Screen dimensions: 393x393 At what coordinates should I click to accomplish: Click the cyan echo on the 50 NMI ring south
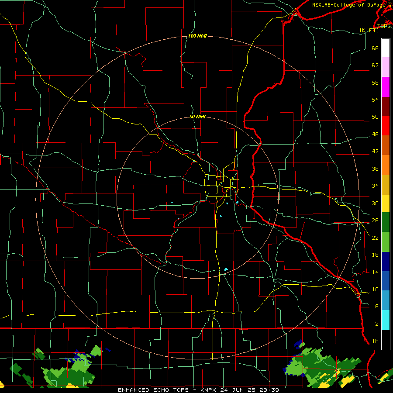(x=226, y=269)
